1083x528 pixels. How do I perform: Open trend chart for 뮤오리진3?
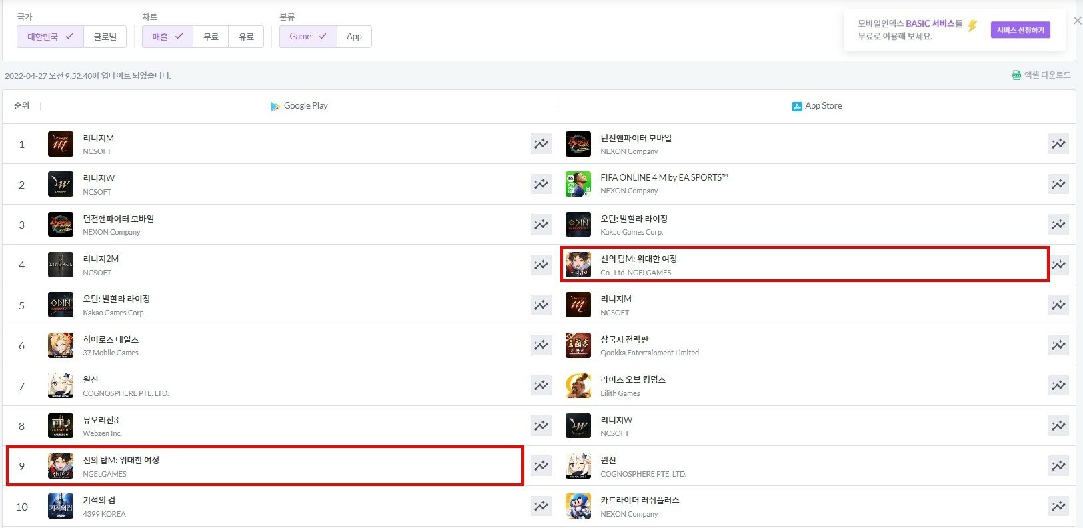(541, 425)
